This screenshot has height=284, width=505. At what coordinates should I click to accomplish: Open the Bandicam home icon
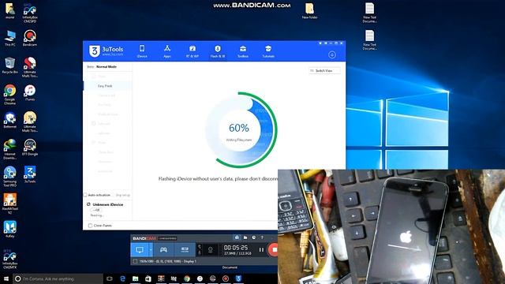237,237
